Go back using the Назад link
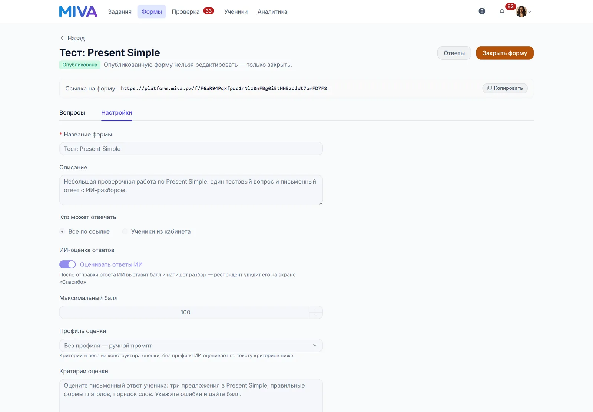Screen dimensions: 593x412 point(72,38)
